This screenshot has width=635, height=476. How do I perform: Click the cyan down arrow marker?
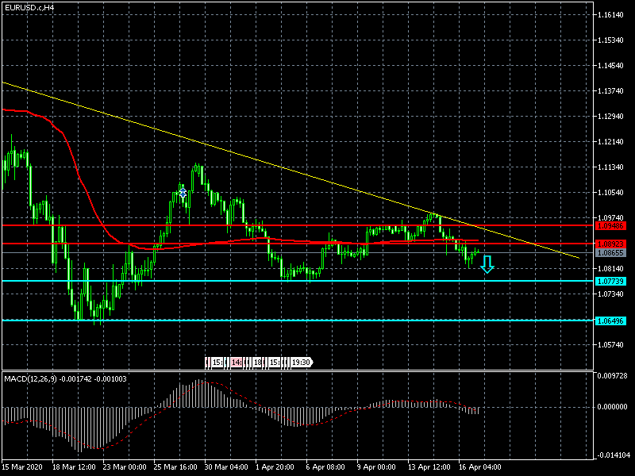pyautogui.click(x=487, y=264)
